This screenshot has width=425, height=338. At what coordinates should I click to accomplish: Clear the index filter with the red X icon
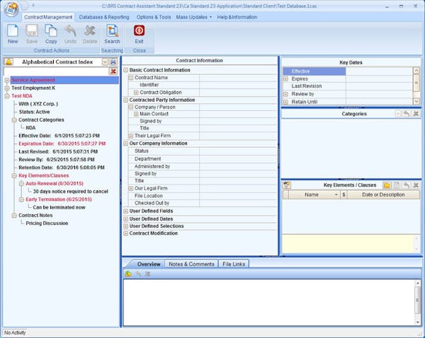coord(113,71)
